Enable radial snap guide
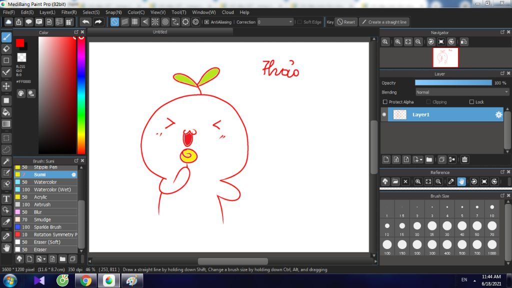Viewport: 512px width, 288px height. pyautogui.click(x=155, y=22)
